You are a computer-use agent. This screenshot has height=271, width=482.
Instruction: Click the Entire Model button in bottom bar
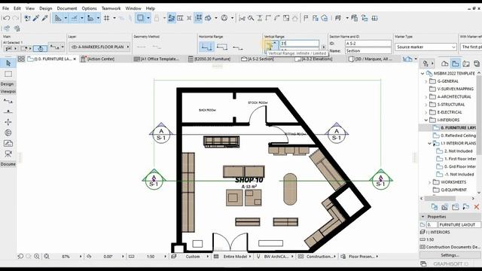(233, 256)
